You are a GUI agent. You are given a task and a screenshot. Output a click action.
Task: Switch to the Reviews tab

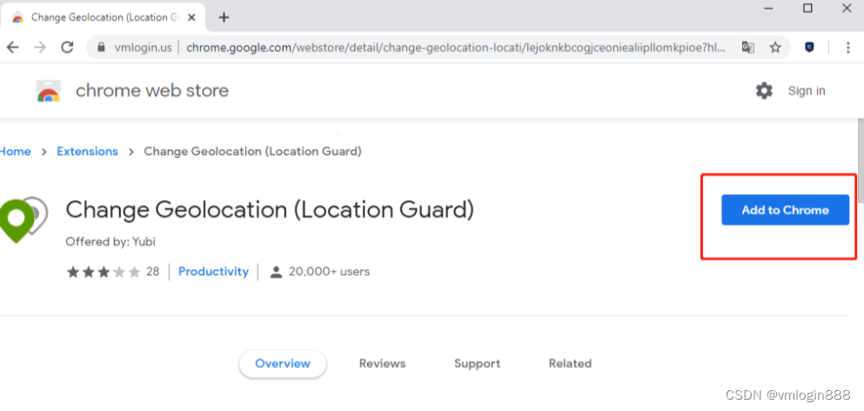383,364
